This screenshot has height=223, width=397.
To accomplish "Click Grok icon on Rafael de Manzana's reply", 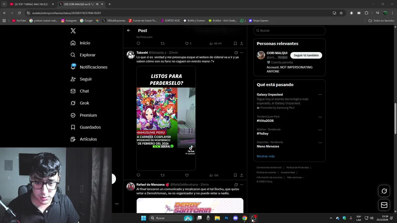I will 236,185.
